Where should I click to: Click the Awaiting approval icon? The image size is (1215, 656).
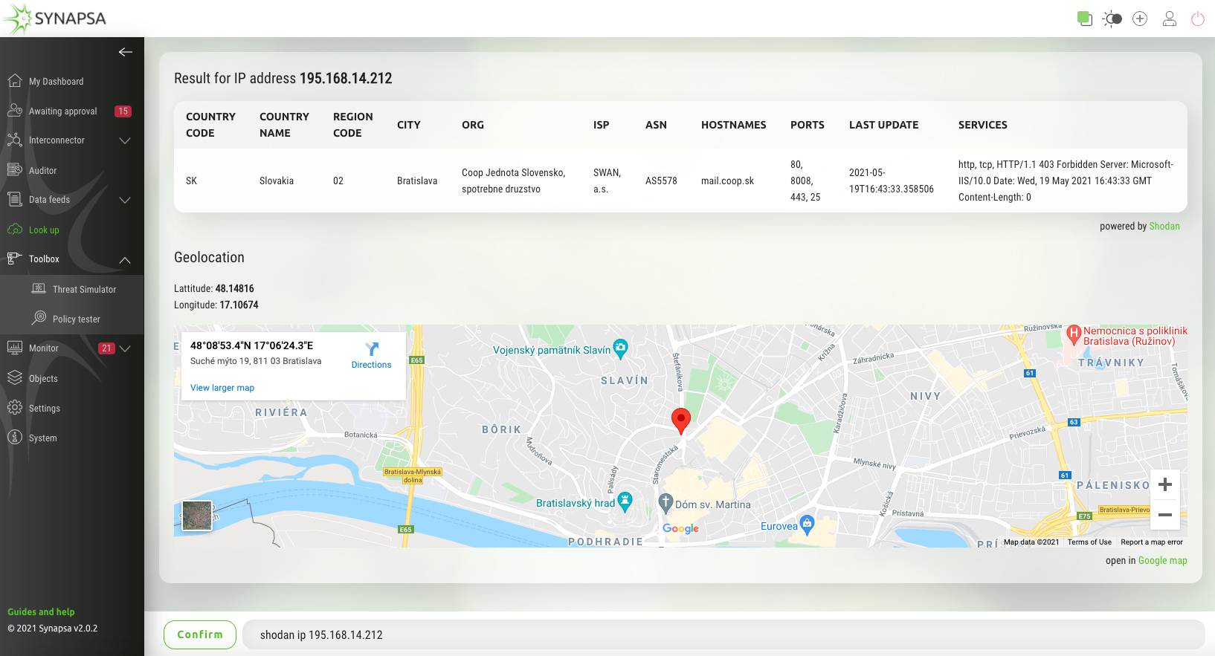14,110
